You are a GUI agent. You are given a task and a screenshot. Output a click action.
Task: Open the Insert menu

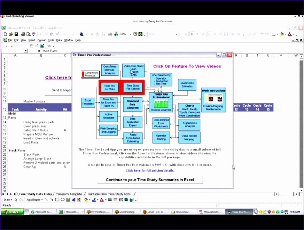pyautogui.click(x=32, y=40)
